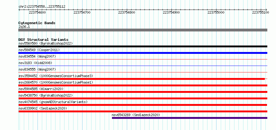Click the thin red nsv834555 variant line
This screenshot has width=276, height=130.
click(143, 72)
